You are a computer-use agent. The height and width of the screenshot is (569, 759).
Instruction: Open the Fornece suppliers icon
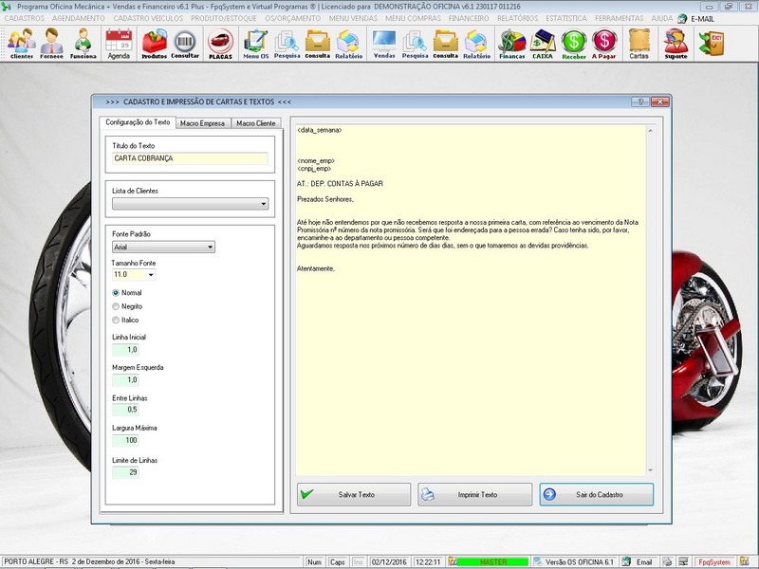point(51,44)
